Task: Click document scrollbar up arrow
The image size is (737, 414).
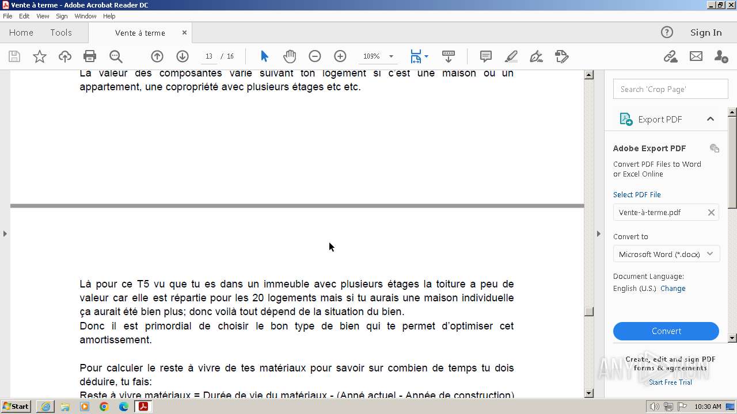Action: 588,75
